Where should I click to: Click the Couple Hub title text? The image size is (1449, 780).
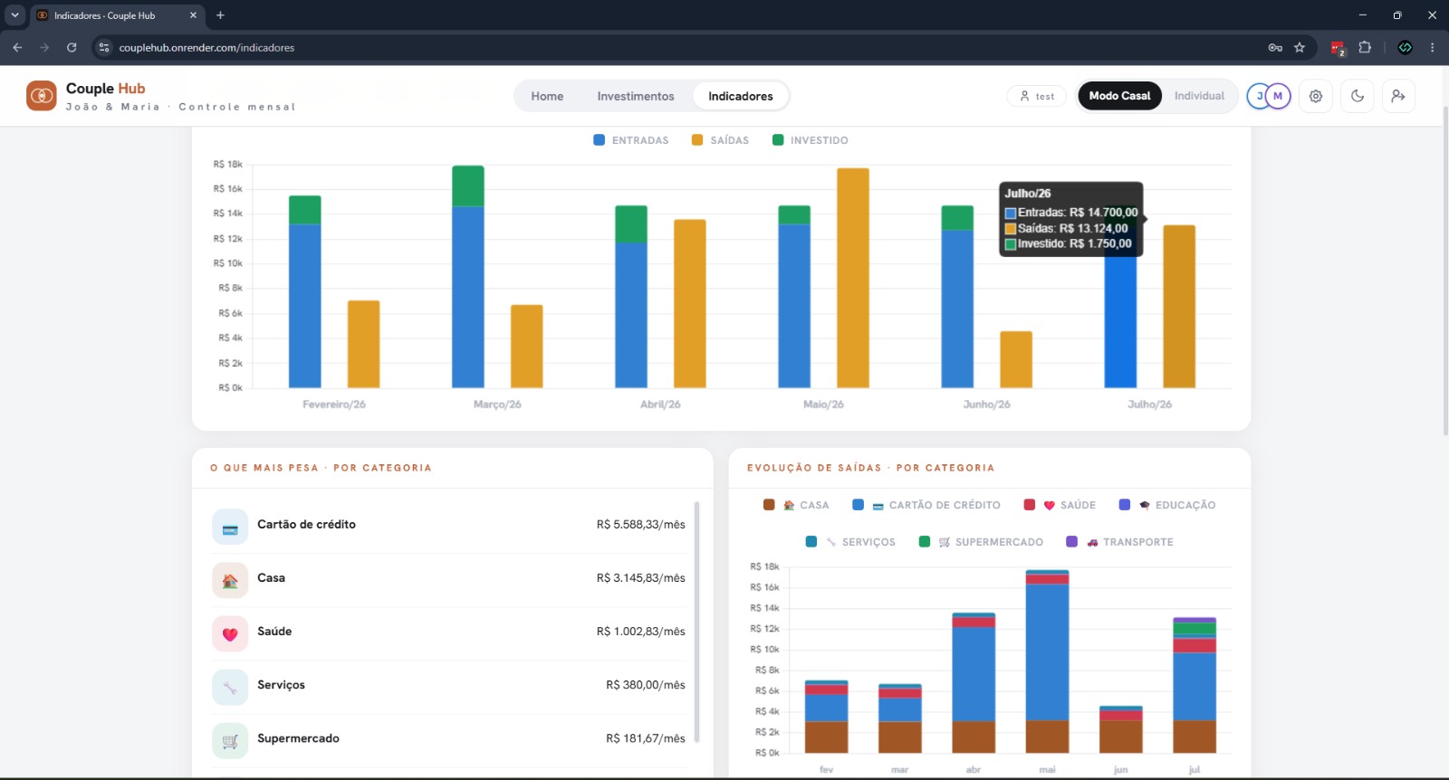pyautogui.click(x=105, y=88)
